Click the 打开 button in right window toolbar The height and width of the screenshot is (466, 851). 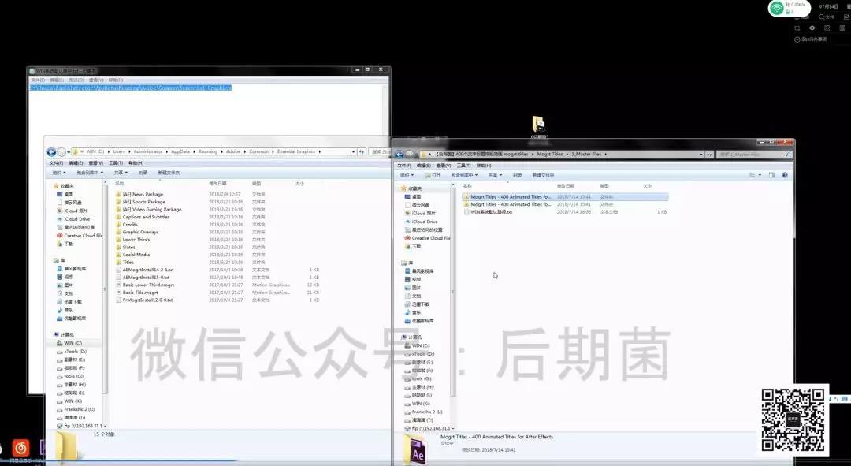433,175
